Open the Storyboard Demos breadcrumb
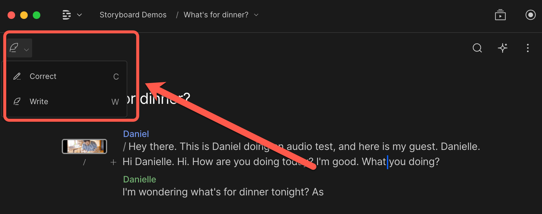Screen dimensions: 542x214 tap(133, 15)
